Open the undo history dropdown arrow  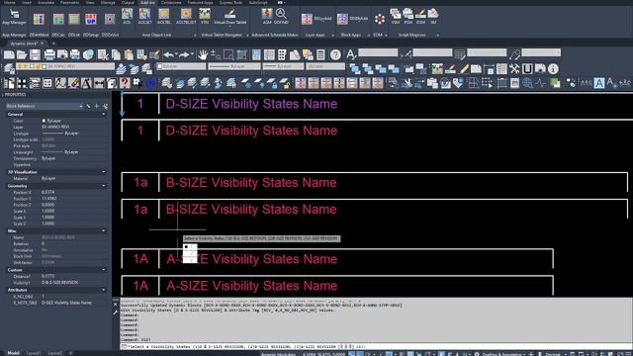point(176,54)
